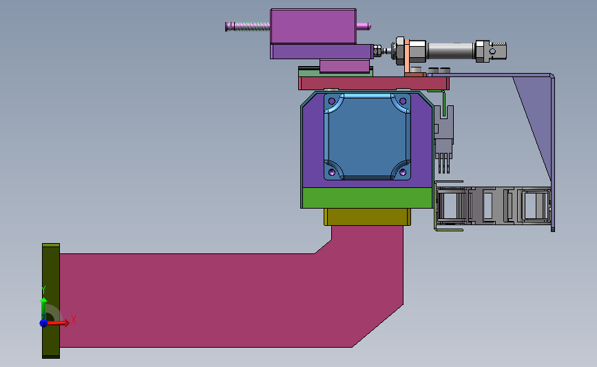The image size is (597, 367).
Task: Pick the threaded rod left of the purple block
Action: (247, 27)
